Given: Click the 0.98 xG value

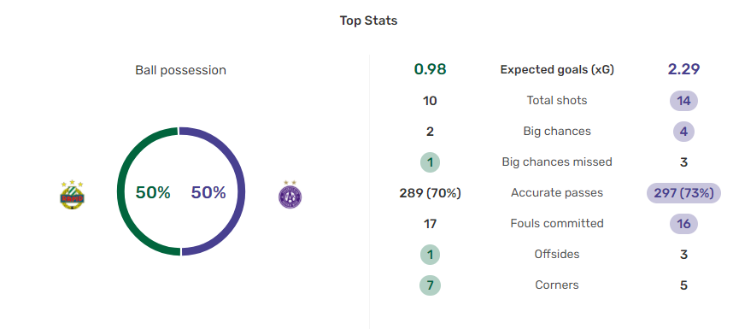Looking at the screenshot, I should (430, 69).
